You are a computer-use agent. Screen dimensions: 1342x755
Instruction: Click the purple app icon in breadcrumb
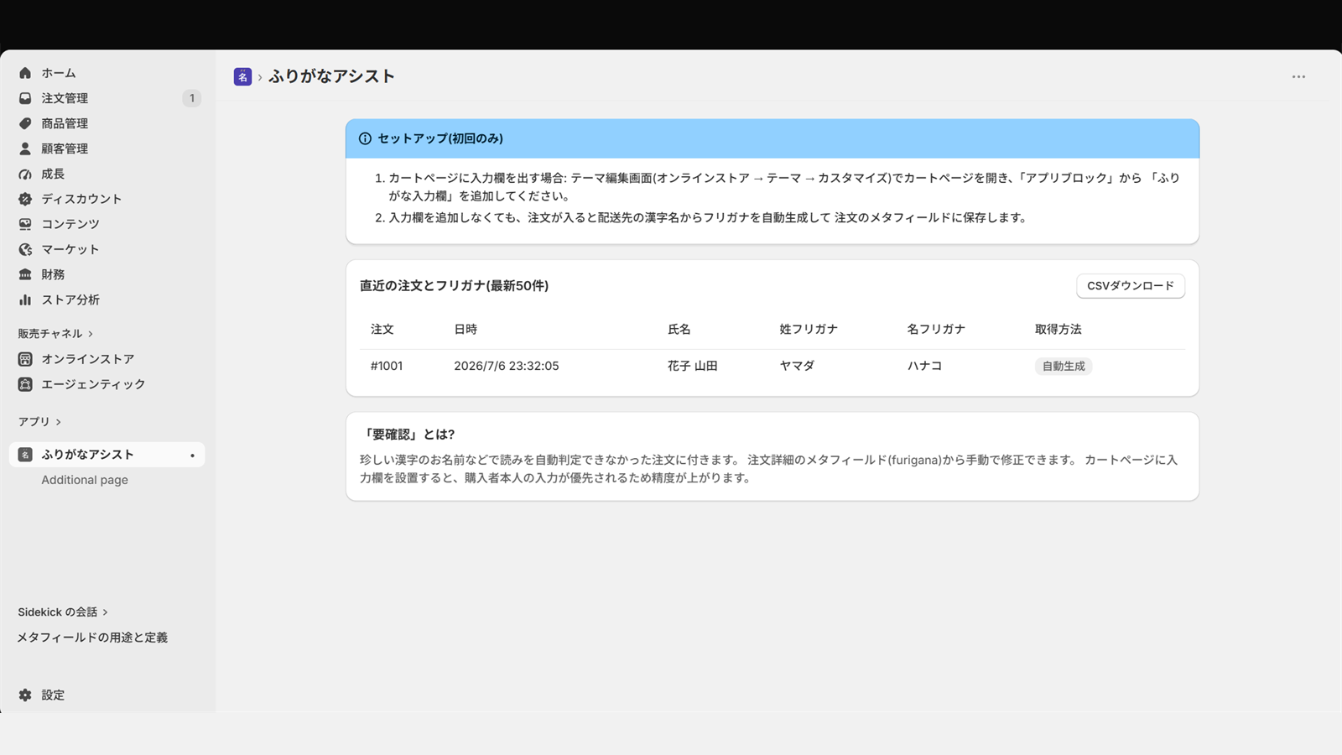coord(242,76)
